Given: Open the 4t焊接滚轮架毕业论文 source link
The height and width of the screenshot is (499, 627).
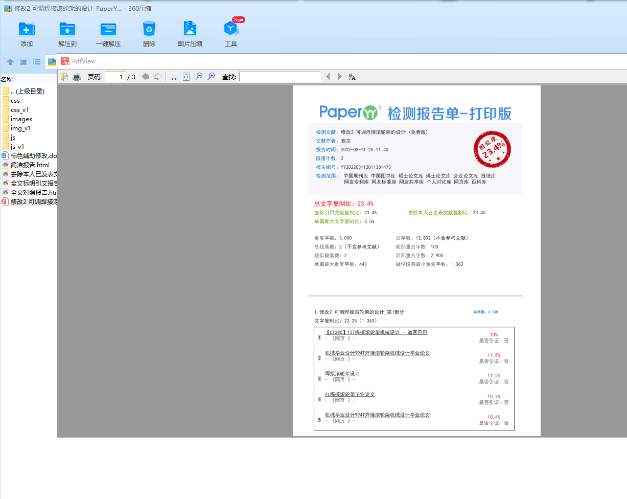Looking at the screenshot, I should click(350, 394).
